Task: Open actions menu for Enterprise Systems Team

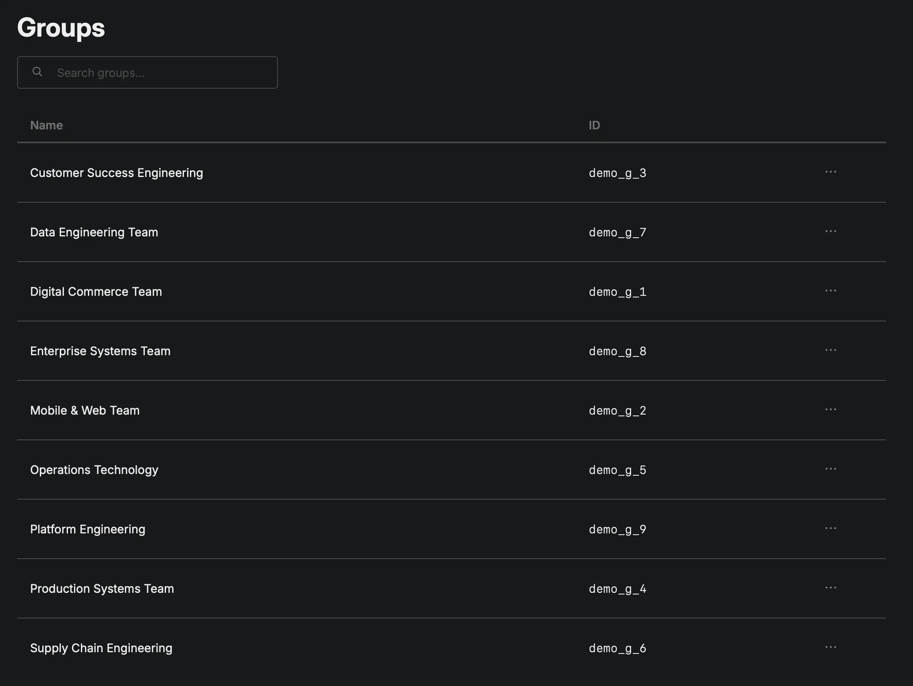Action: 830,350
